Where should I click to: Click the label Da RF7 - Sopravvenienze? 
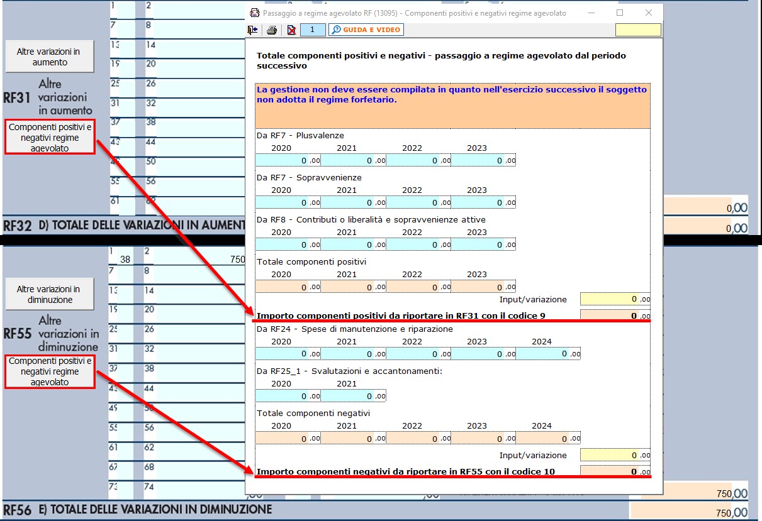(309, 177)
